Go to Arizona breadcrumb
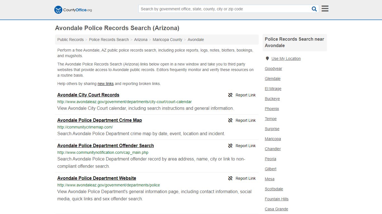 click(141, 40)
